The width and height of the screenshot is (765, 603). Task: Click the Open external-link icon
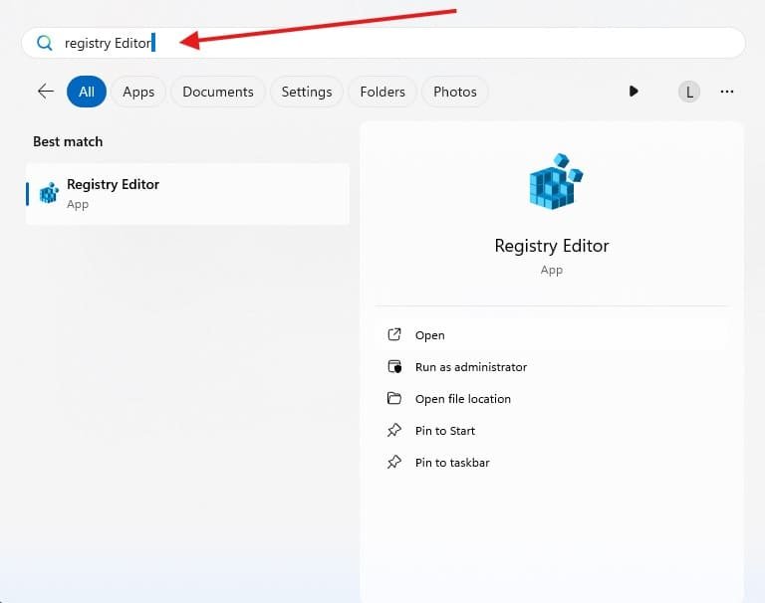tap(394, 334)
